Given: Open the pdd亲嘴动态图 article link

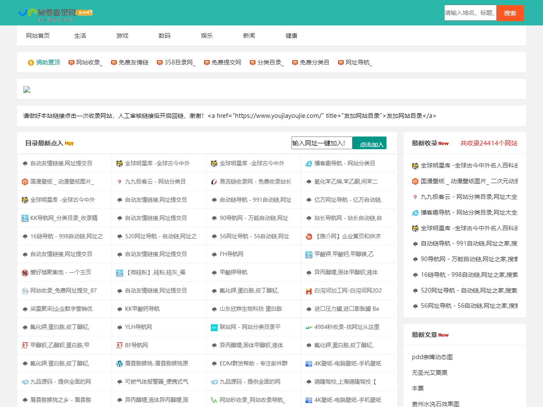Looking at the screenshot, I should click(432, 357).
